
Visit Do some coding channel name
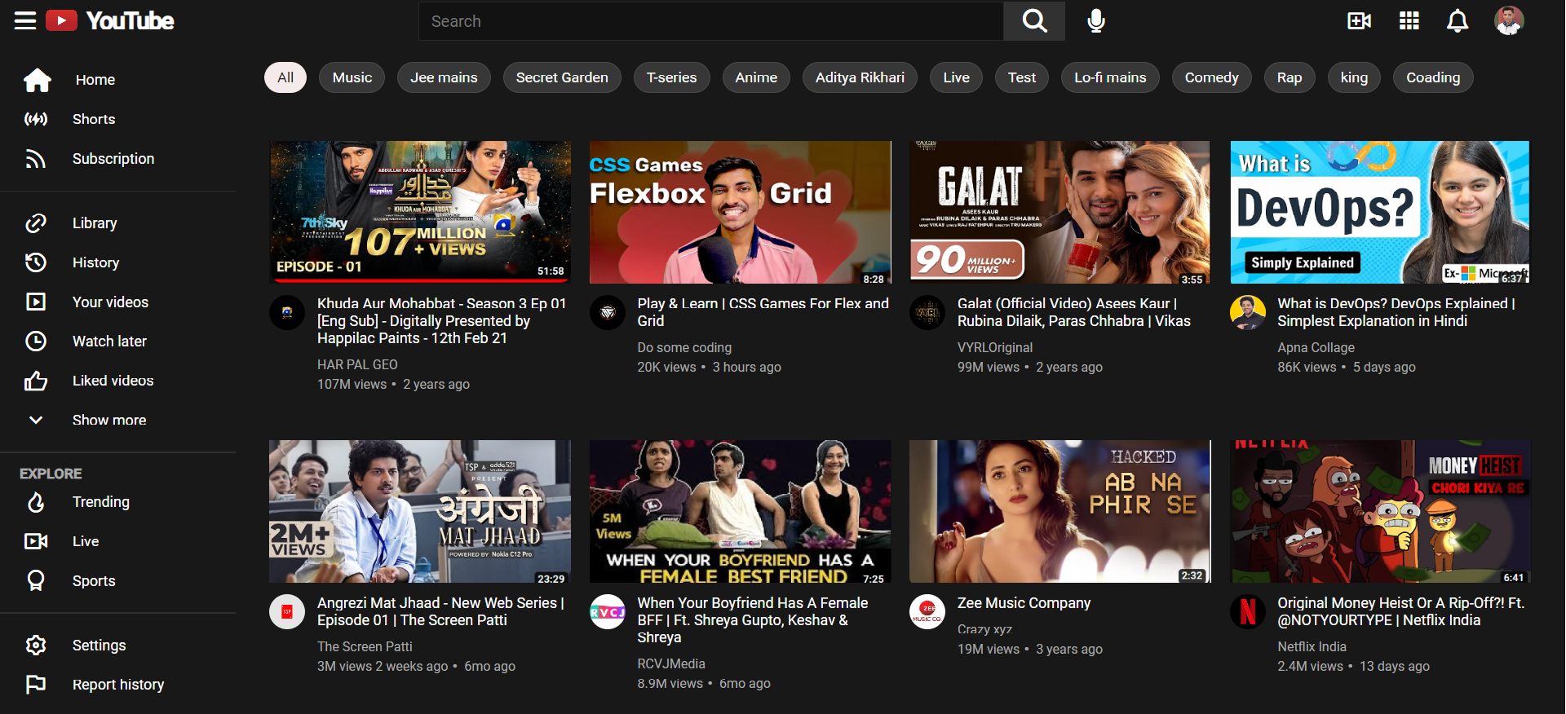tap(684, 347)
